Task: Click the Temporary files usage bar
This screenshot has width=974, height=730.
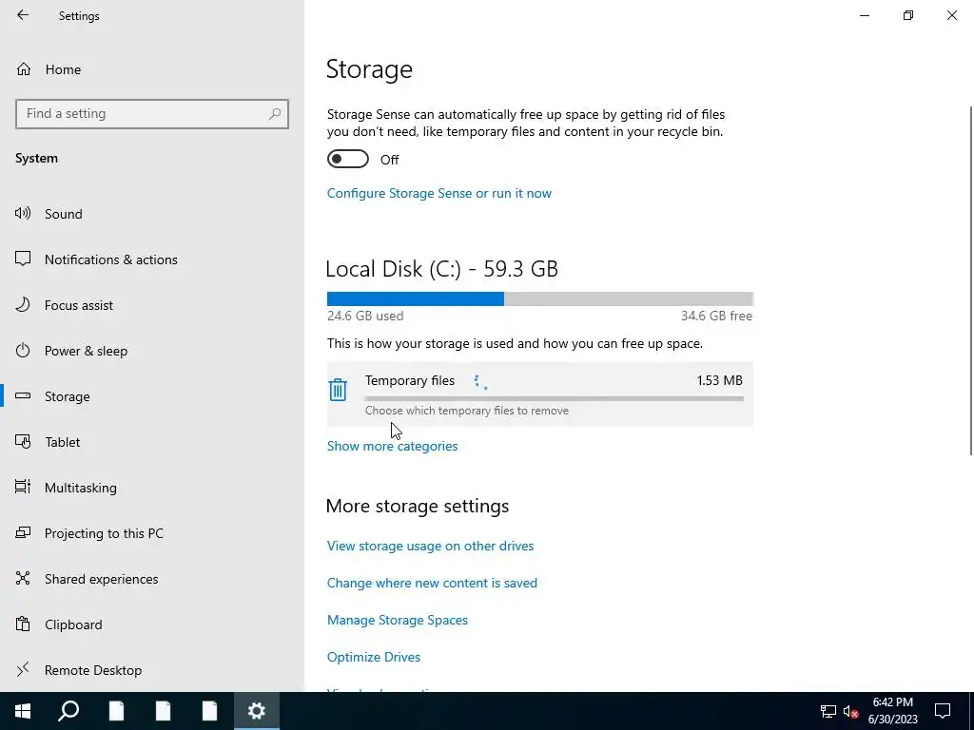Action: pos(555,398)
